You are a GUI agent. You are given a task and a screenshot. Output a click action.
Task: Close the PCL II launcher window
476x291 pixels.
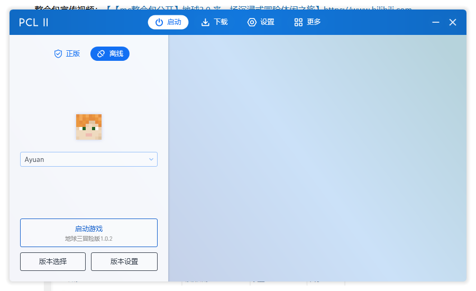(x=453, y=22)
